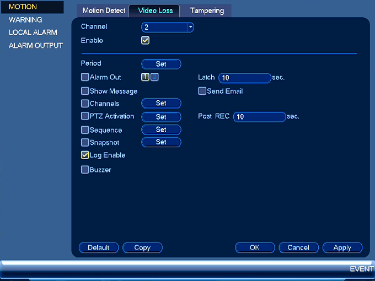Open ALARM OUTPUT section

click(36, 45)
